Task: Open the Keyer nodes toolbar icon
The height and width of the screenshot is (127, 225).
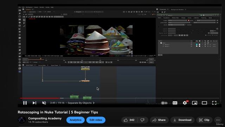Action: [20, 29]
